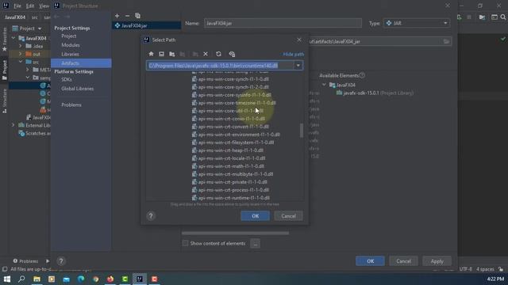The image size is (508, 285).
Task: Browse output directory folder icon
Action: tap(446, 41)
